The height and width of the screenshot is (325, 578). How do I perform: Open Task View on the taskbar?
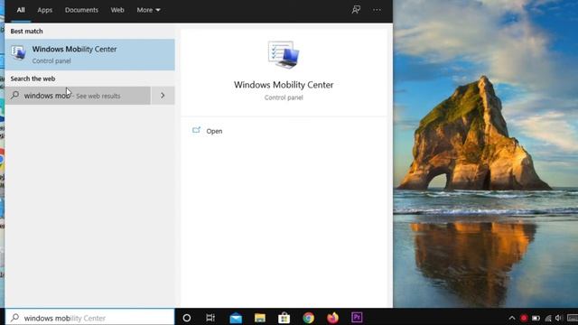click(x=210, y=318)
